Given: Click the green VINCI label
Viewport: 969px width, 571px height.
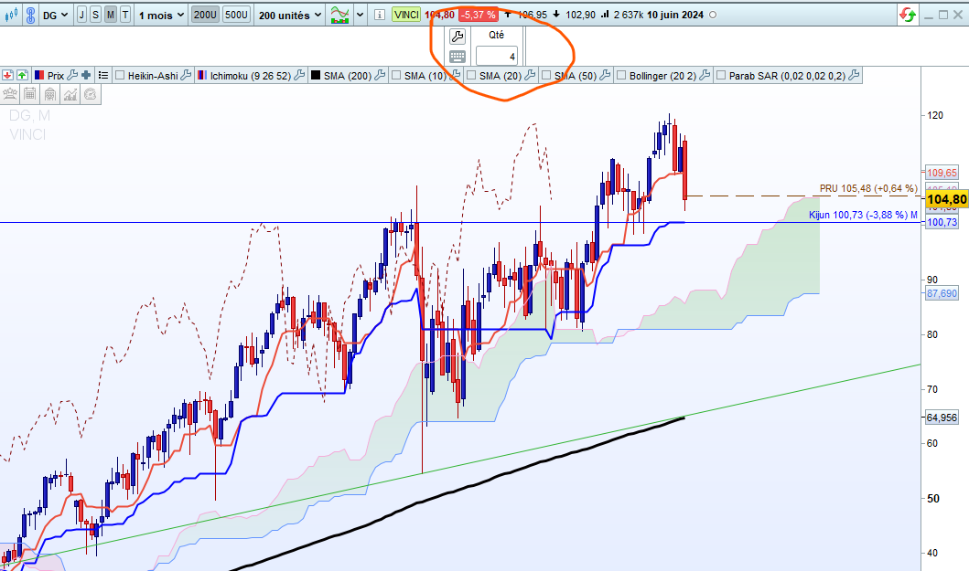Looking at the screenshot, I should click(x=406, y=15).
